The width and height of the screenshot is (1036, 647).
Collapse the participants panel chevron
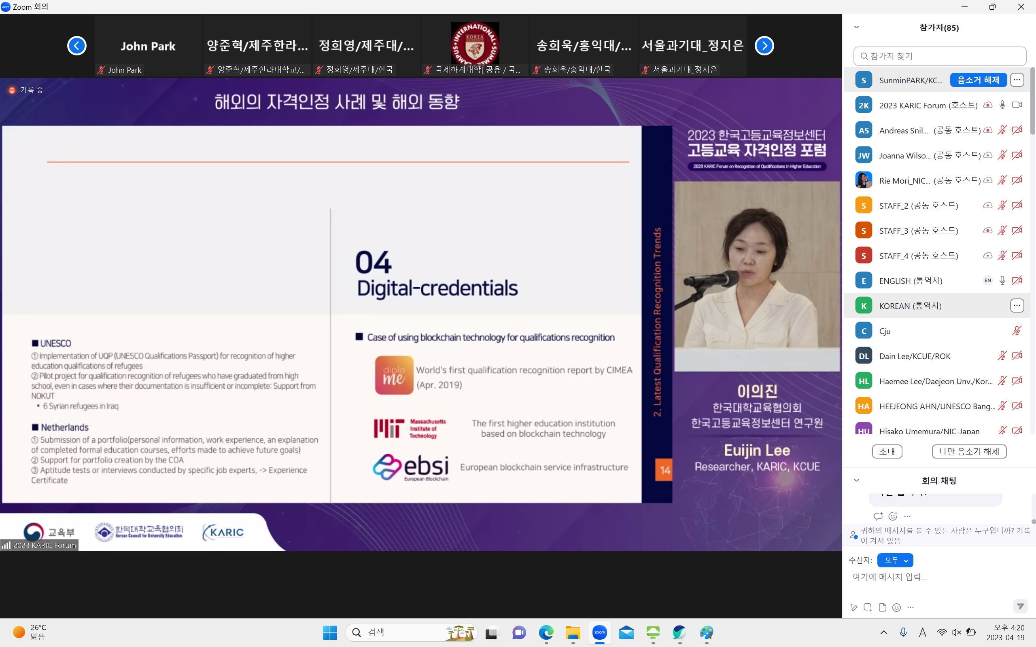point(857,27)
